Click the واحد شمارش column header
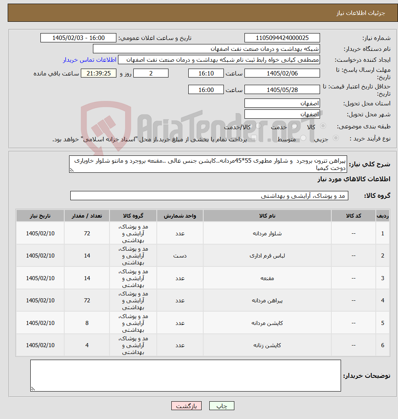This screenshot has height=419, width=398. 180,216
